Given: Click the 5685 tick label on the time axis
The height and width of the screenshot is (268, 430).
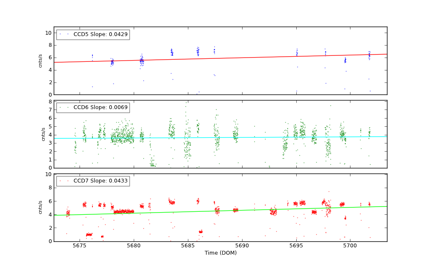Looking at the screenshot, I should tap(188, 246).
